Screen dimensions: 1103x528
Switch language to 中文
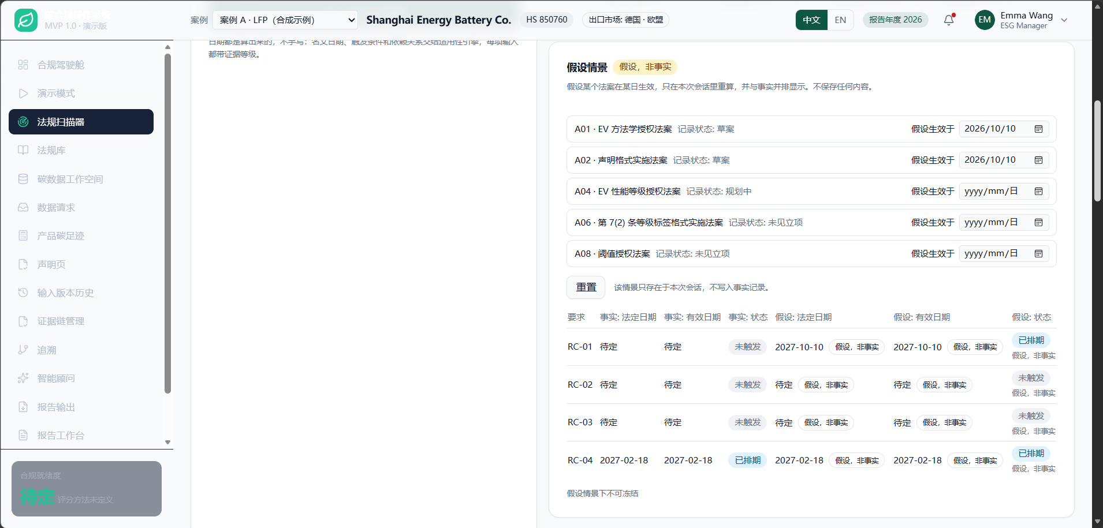point(811,20)
